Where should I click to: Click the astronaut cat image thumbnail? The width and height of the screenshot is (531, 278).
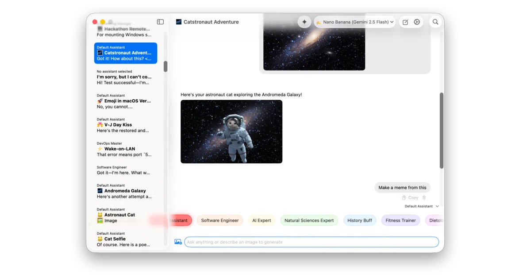pos(231,131)
